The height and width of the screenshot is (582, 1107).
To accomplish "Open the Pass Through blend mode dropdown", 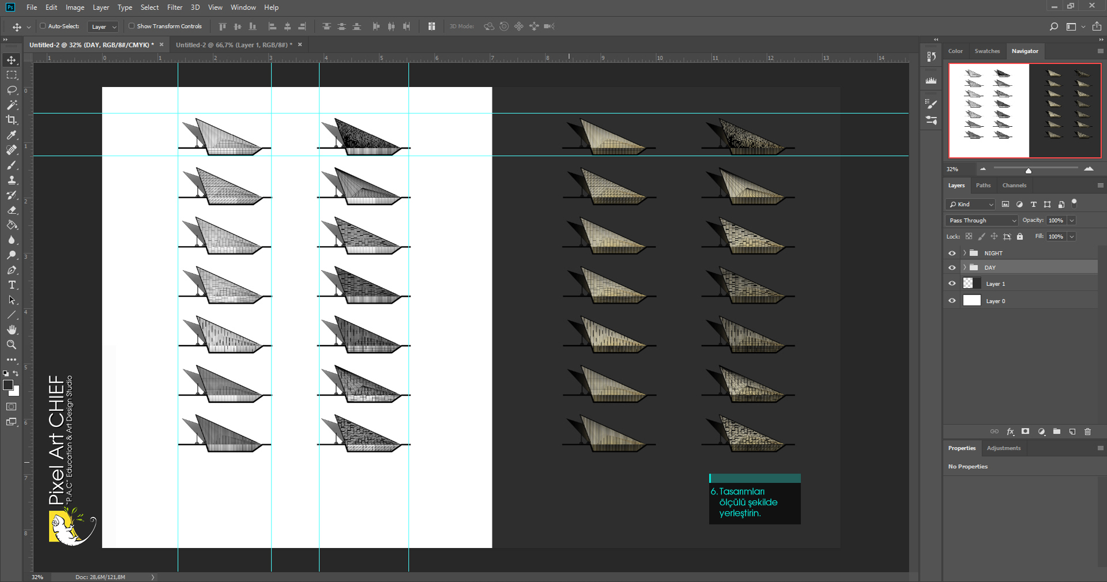I will pyautogui.click(x=982, y=221).
